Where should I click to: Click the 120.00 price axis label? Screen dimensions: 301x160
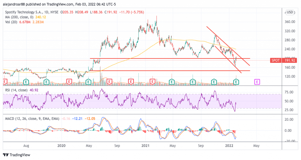[x=290, y=76]
